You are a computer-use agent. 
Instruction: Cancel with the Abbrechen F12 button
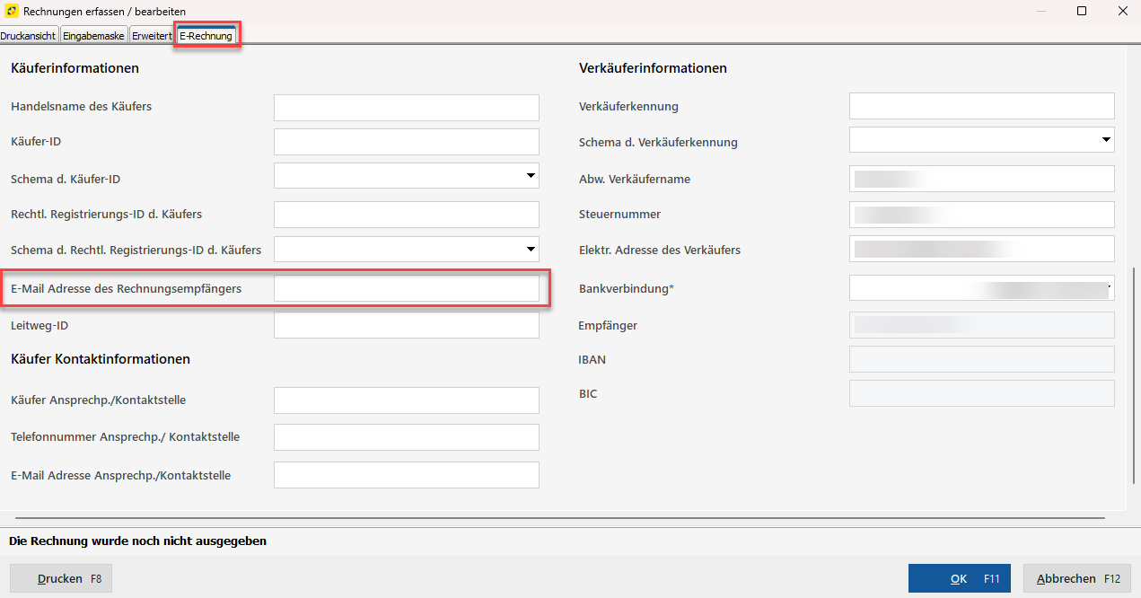(1077, 578)
